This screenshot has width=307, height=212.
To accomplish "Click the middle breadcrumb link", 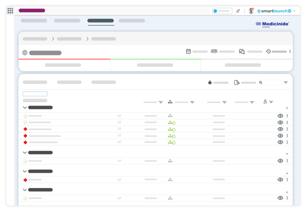I will (x=69, y=39).
